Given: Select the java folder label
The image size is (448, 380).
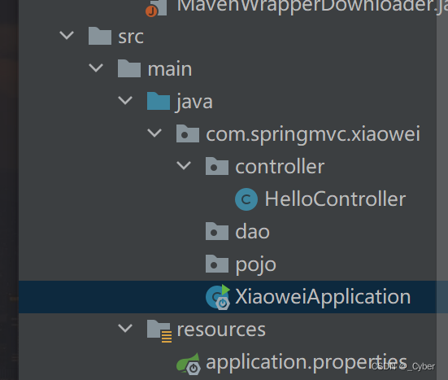Looking at the screenshot, I should 194,103.
